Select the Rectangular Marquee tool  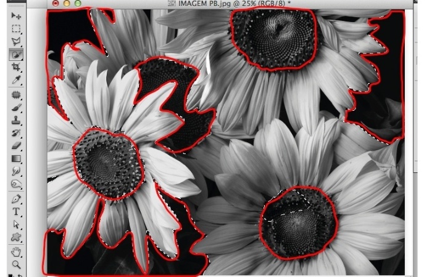(16, 28)
